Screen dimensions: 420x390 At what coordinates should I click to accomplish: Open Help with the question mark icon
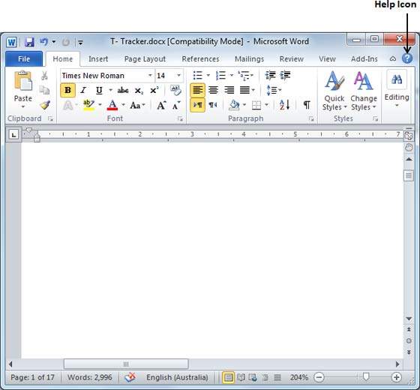tap(406, 58)
